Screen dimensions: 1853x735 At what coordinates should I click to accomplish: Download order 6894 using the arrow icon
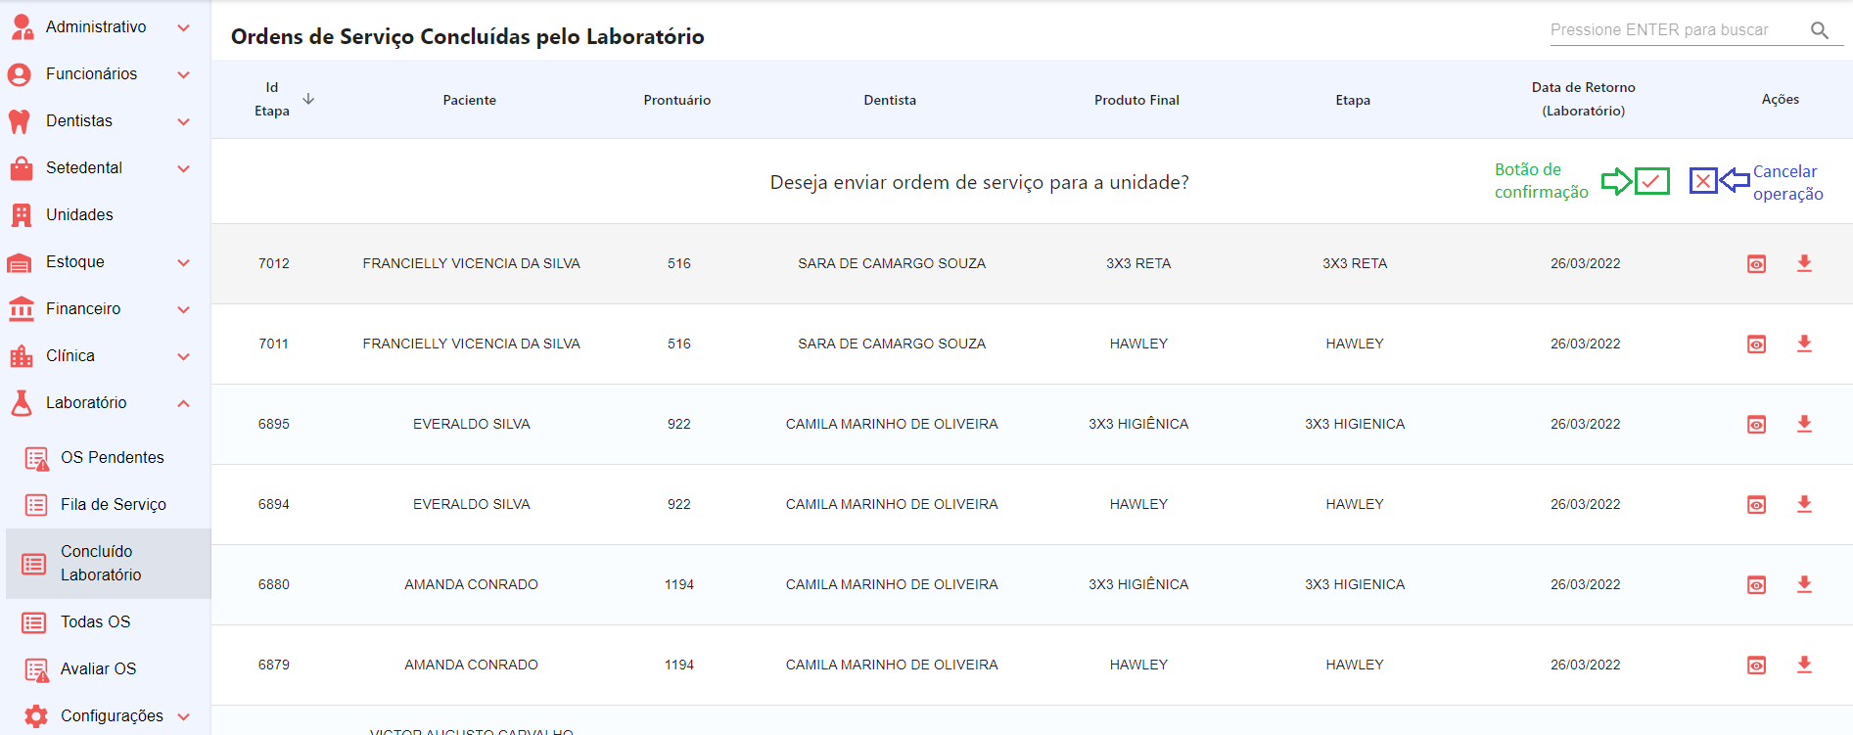(1804, 504)
